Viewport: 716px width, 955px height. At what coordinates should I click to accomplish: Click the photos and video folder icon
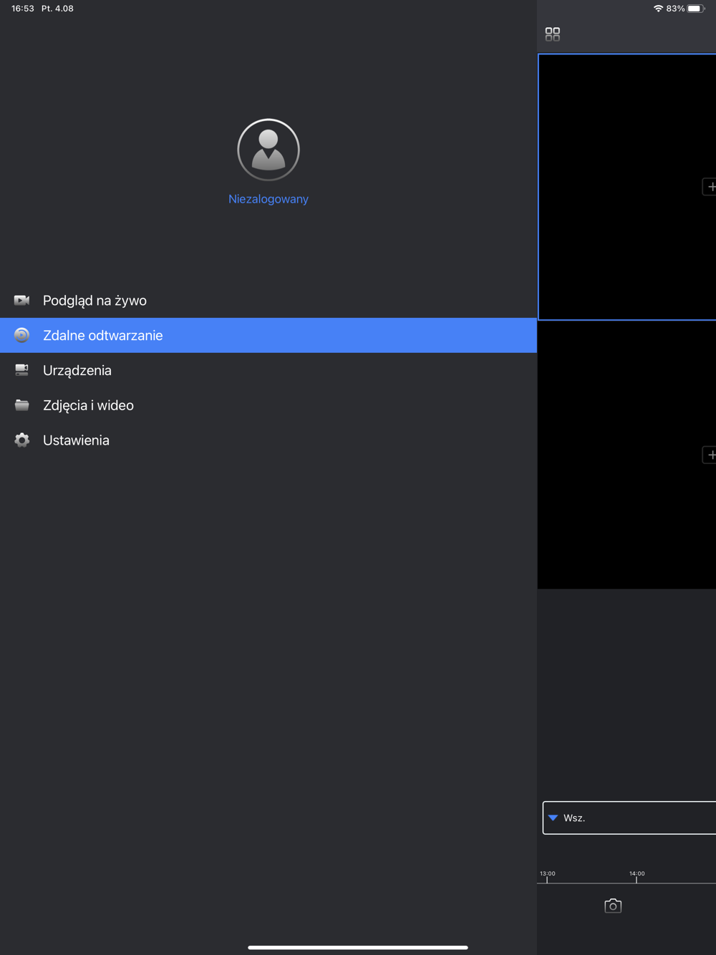[x=22, y=405]
